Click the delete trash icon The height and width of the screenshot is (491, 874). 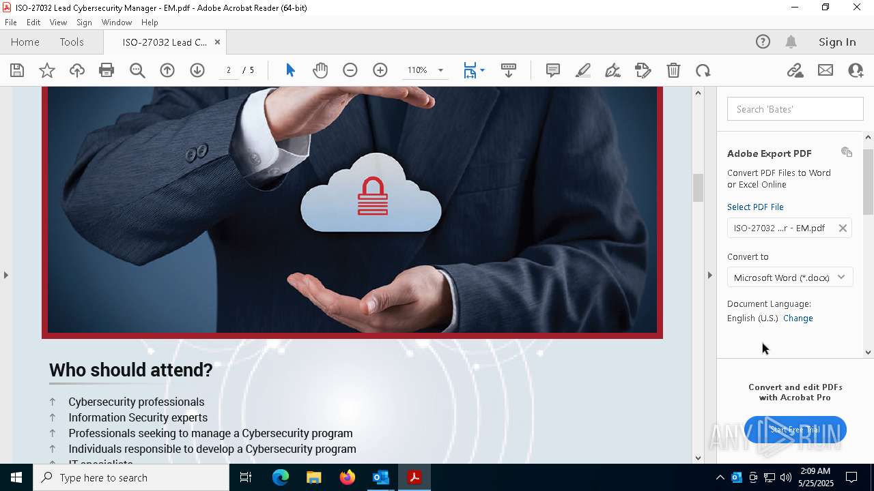[673, 70]
